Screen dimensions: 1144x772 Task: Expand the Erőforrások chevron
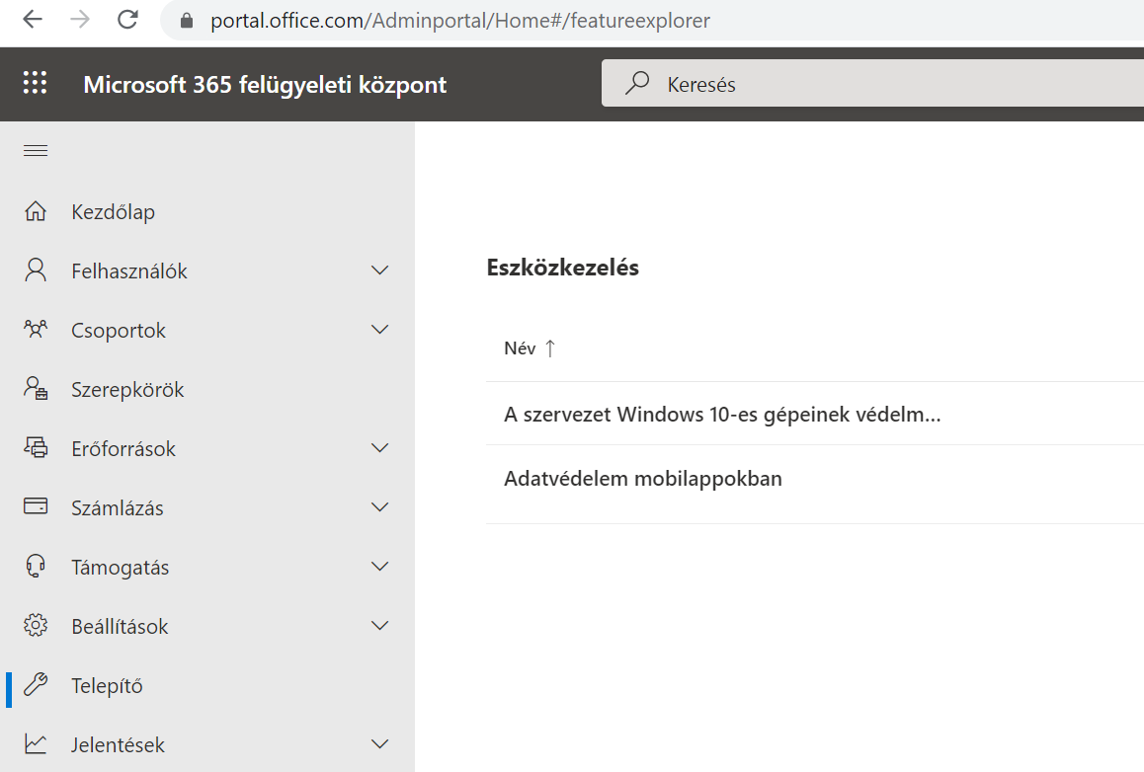click(379, 447)
